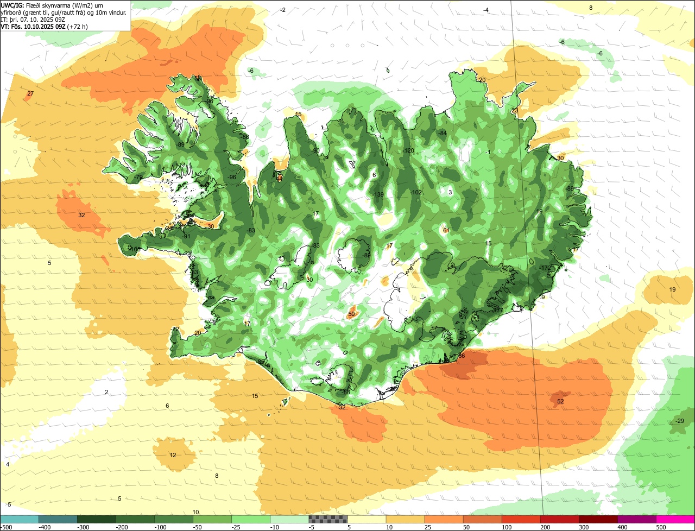Screen dimensions: 695x531
Task: Click legend swatch between 200 and 300
Action: [x=560, y=520]
